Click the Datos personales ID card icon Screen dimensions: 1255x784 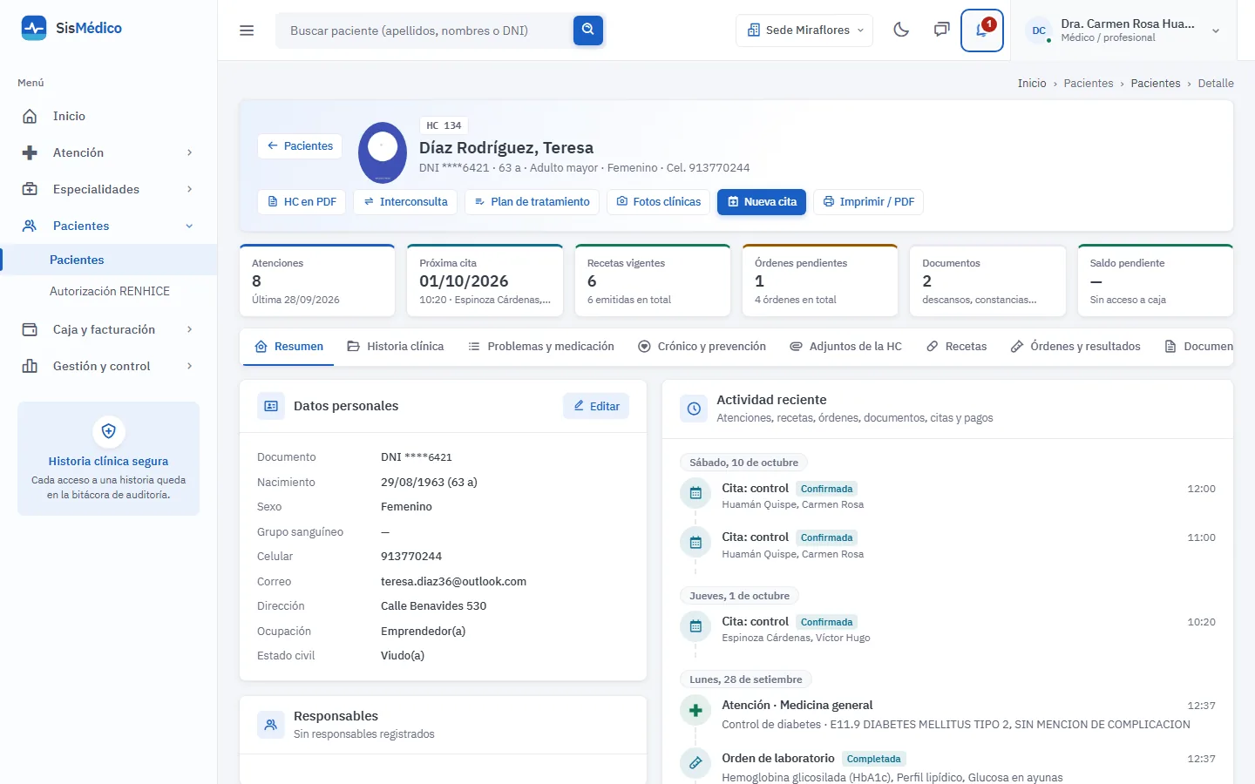(271, 406)
